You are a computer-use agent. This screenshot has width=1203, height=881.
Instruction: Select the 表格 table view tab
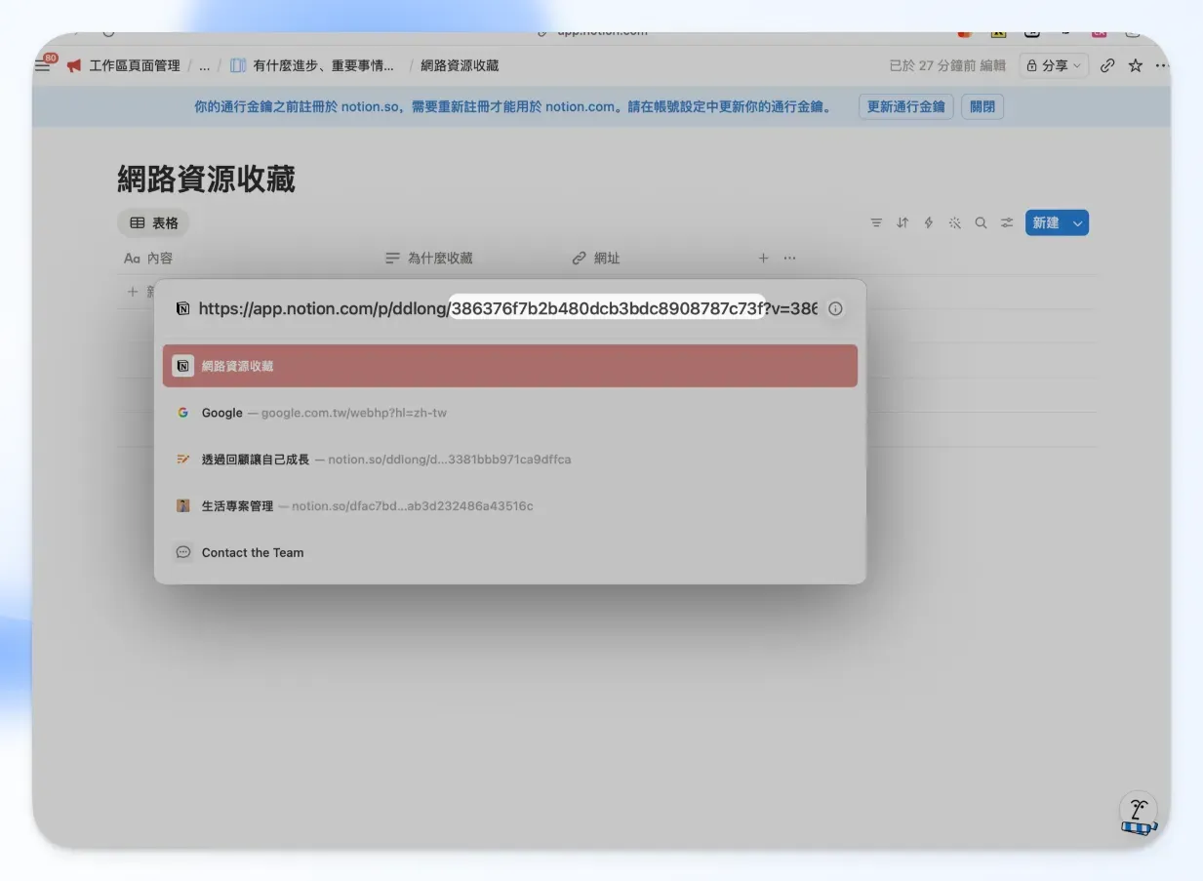pos(154,222)
